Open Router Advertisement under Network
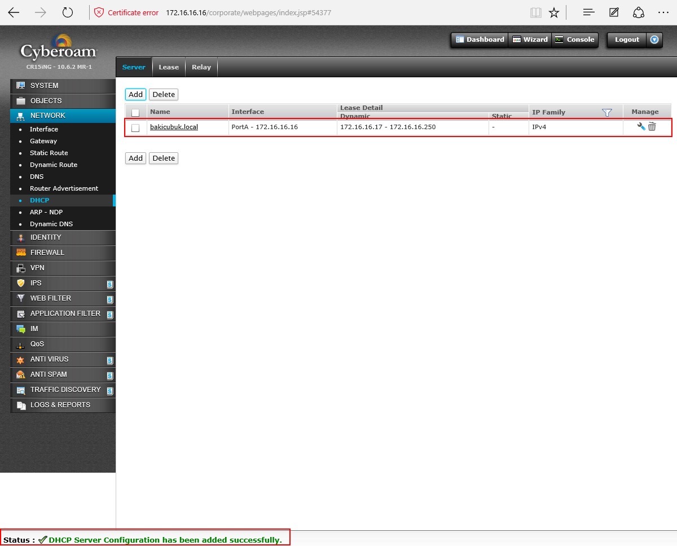Screen dimensions: 677x546 [64, 188]
